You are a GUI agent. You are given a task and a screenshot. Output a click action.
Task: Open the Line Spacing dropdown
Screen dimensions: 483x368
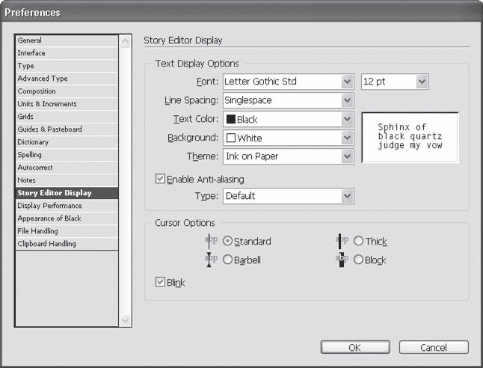pos(288,100)
